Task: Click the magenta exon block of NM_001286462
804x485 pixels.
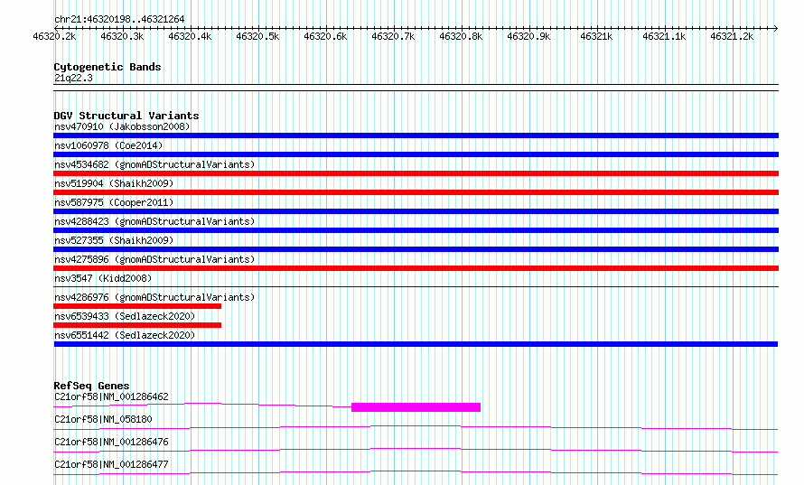Action: [416, 407]
